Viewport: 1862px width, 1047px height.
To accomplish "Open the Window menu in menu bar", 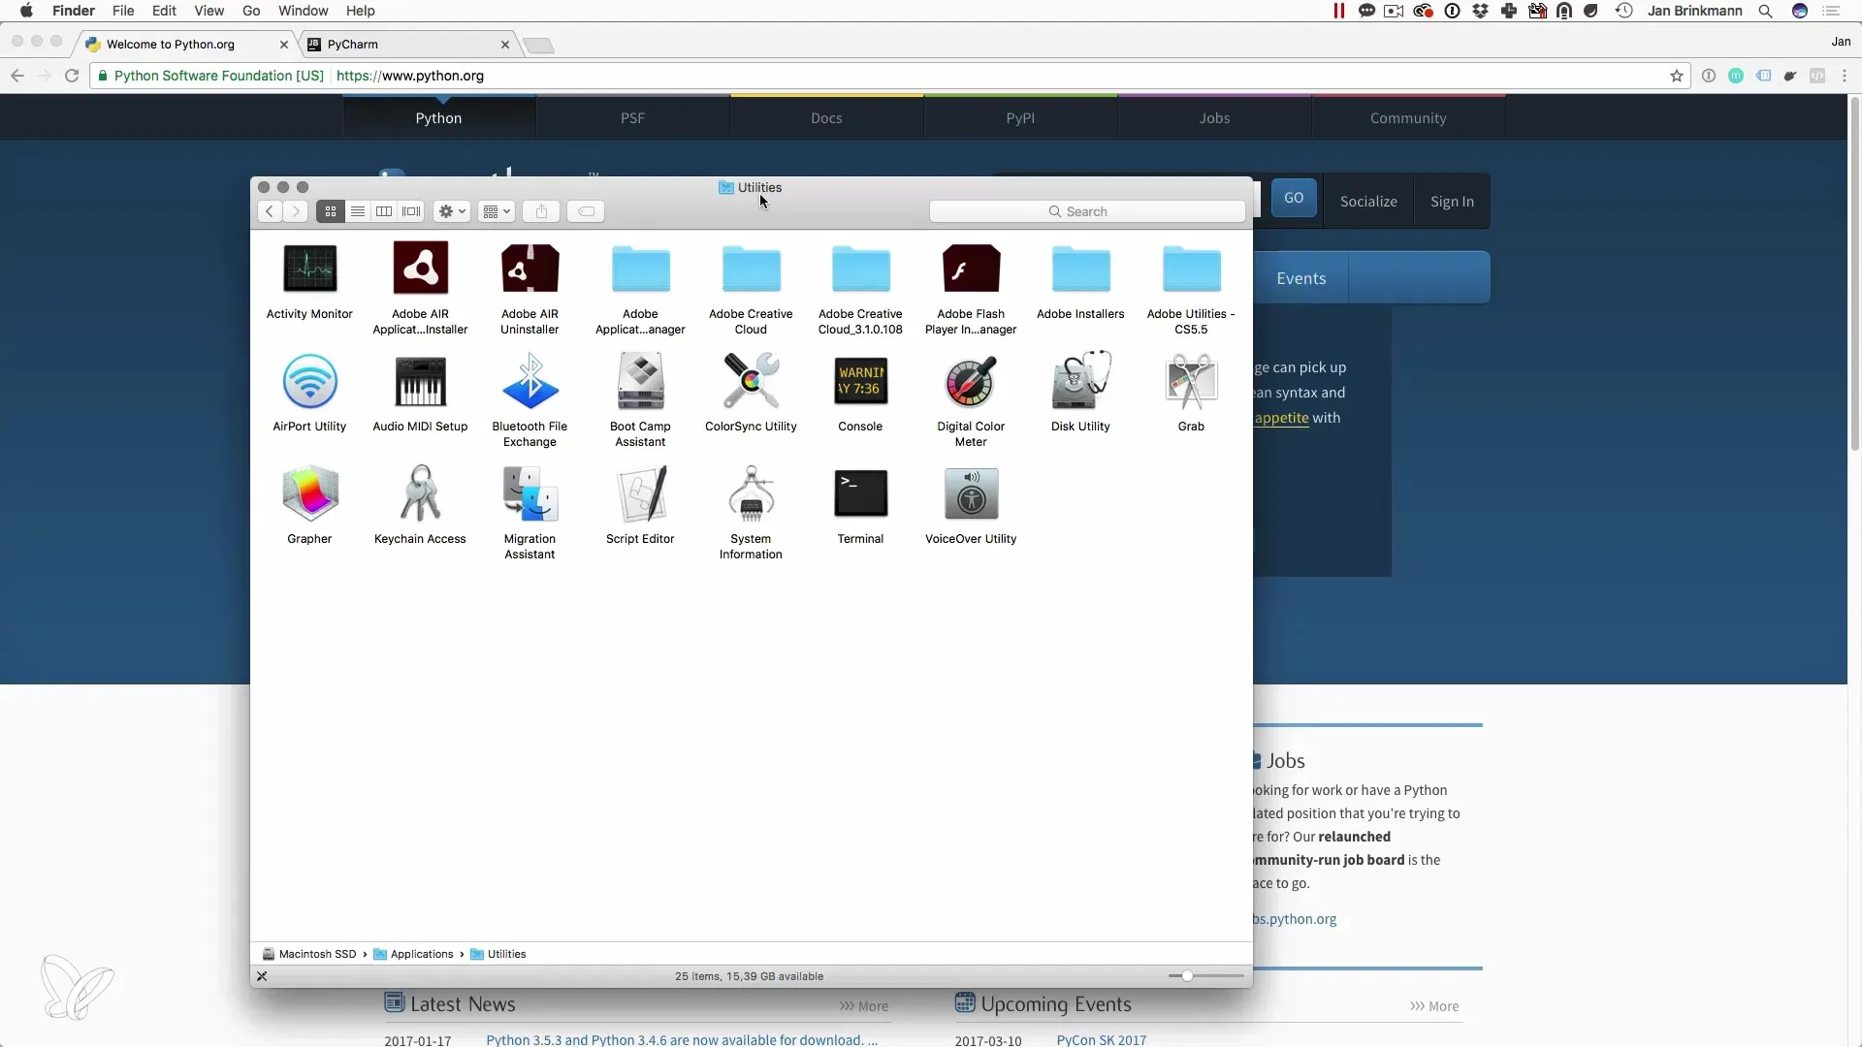I will pos(303,11).
